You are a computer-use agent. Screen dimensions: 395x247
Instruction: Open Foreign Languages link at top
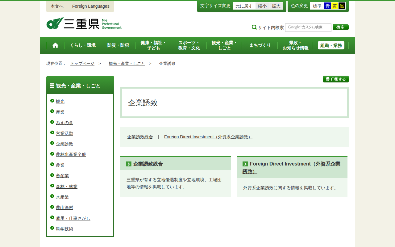(91, 6)
